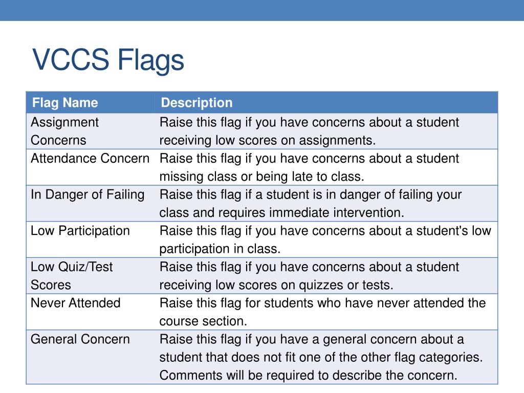The image size is (524, 393).
Task: Select the immediate intervention description text
Action: point(311,204)
